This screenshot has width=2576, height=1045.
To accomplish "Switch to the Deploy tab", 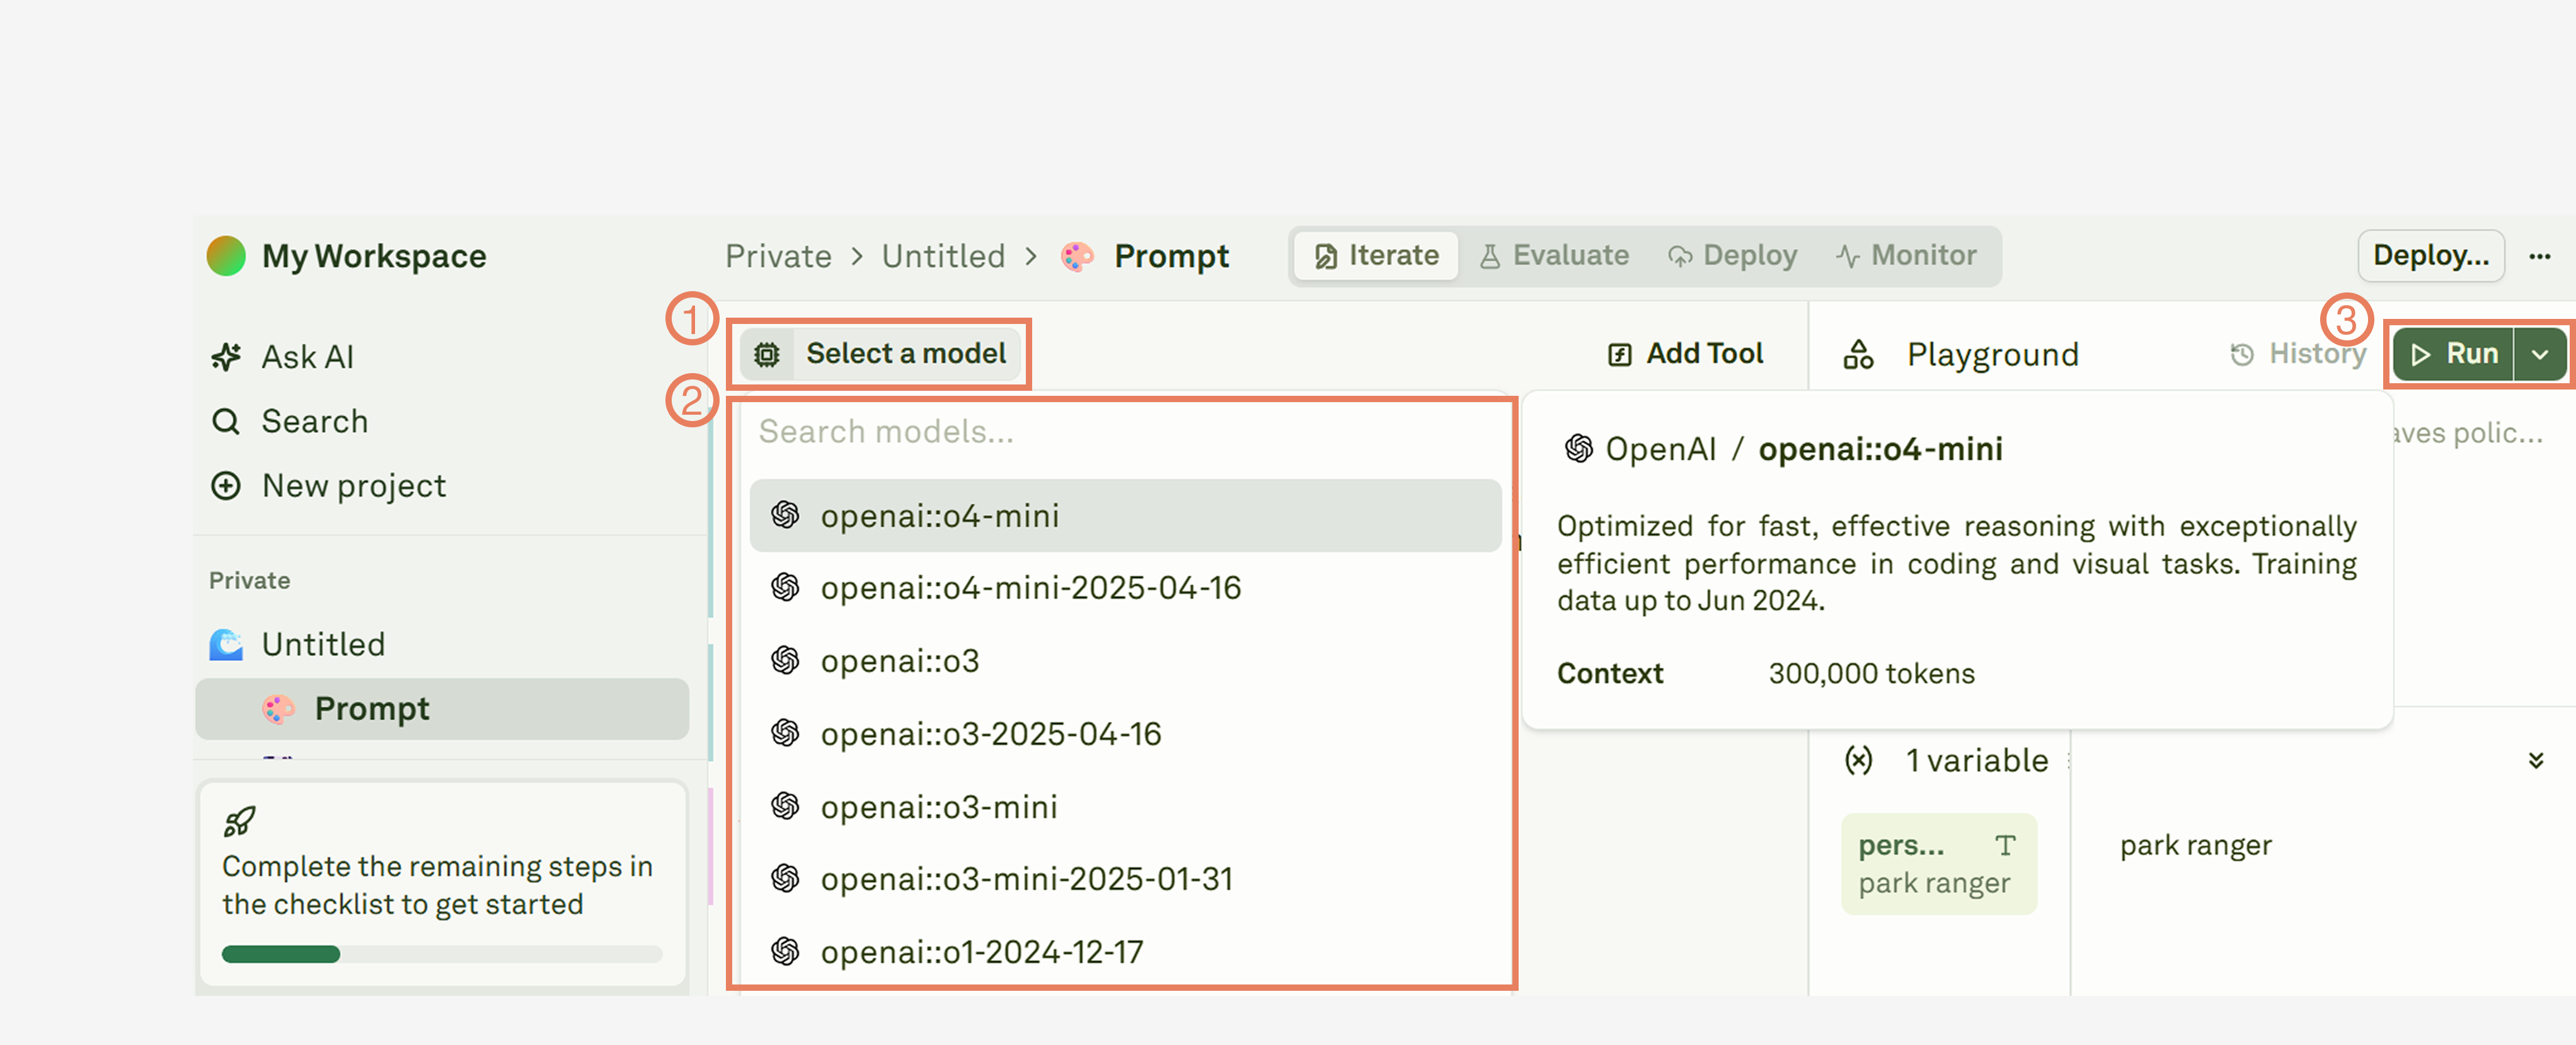I will click(1732, 256).
